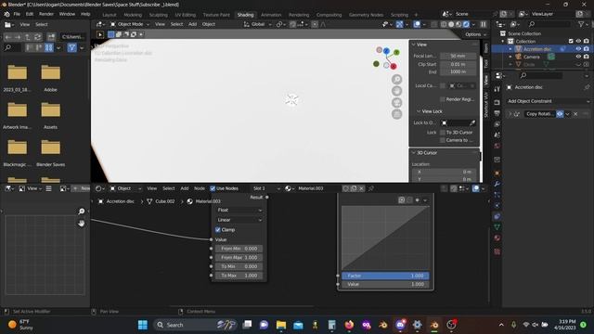Adjust the Value slider on curves node
This screenshot has width=594, height=334.
(x=385, y=285)
